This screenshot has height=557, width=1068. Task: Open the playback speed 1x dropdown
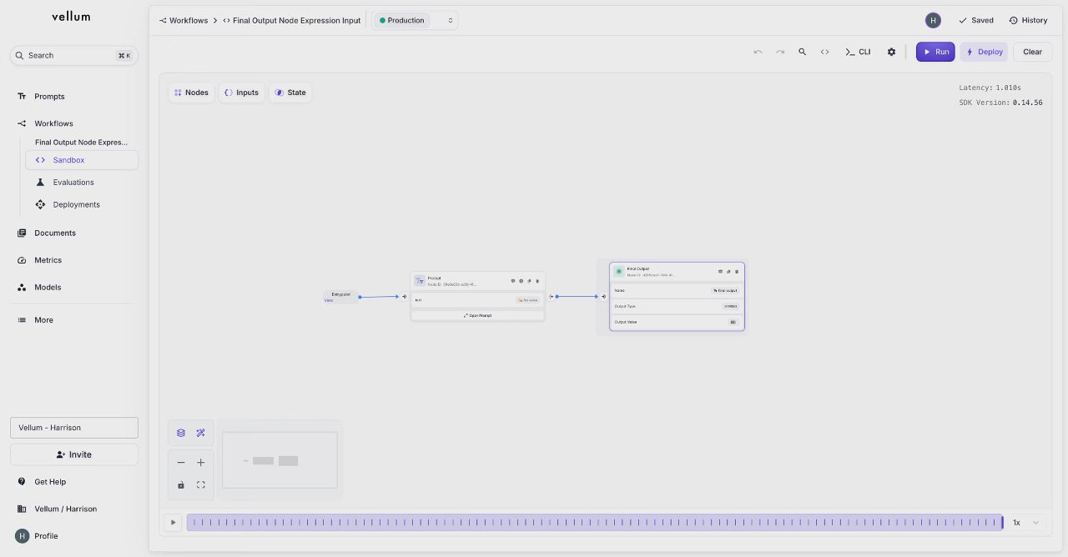coord(1025,523)
